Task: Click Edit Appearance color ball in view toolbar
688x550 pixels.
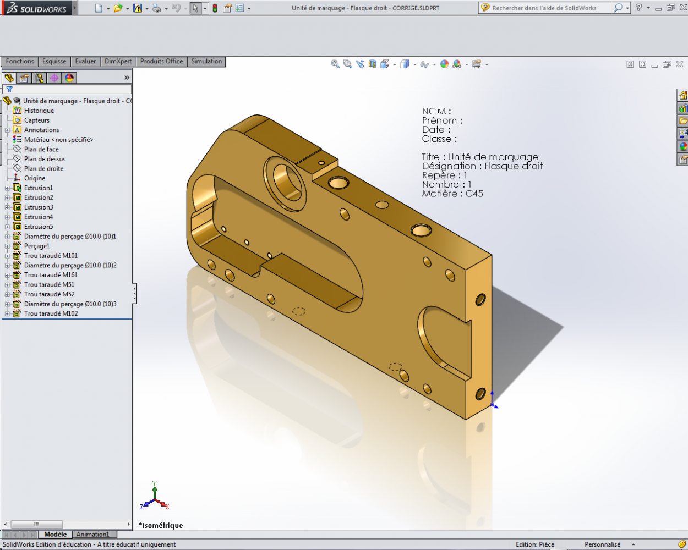Action: pos(444,64)
